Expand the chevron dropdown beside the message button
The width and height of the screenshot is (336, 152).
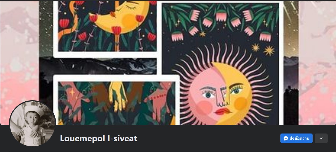click(321, 138)
